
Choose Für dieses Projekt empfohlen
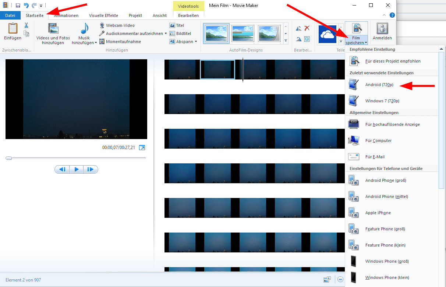click(392, 61)
